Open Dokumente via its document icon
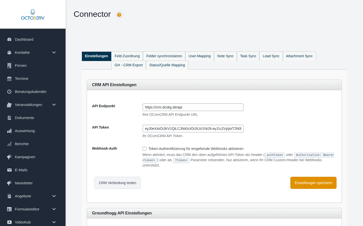The height and width of the screenshot is (226, 363). [9, 118]
